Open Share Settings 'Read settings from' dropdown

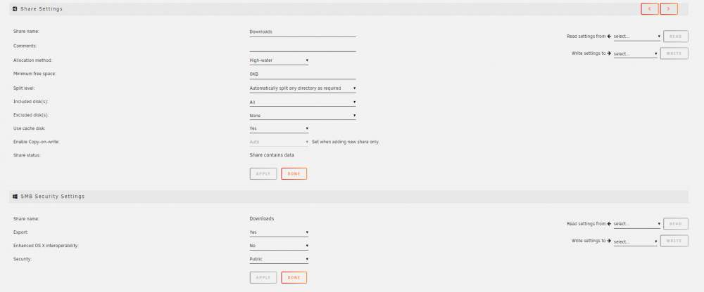coord(636,36)
